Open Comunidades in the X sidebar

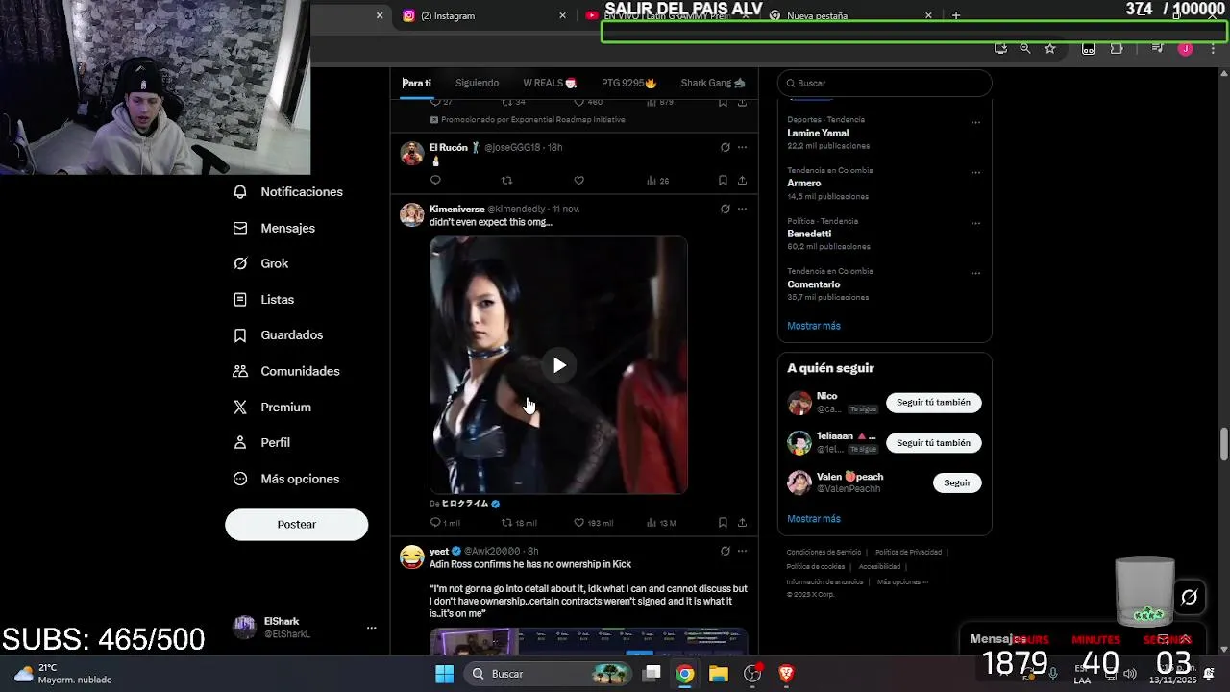[x=286, y=371]
